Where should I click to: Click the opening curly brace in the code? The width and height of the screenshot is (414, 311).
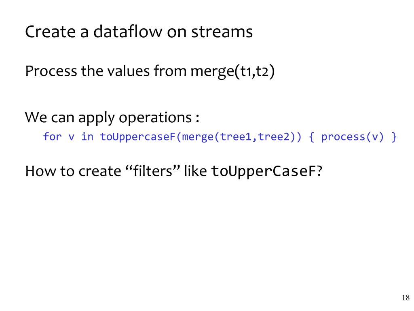(312, 137)
